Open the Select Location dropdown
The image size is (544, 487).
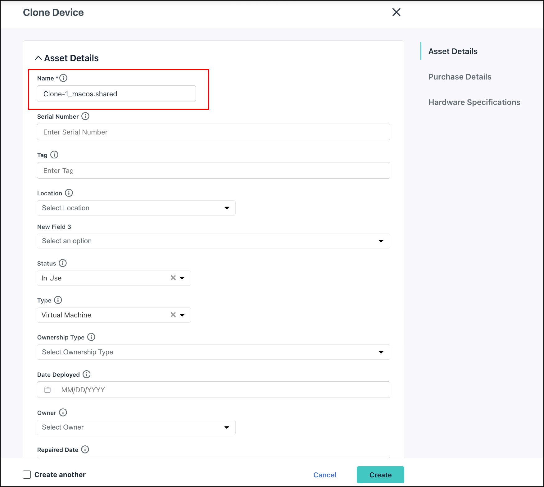coord(226,208)
